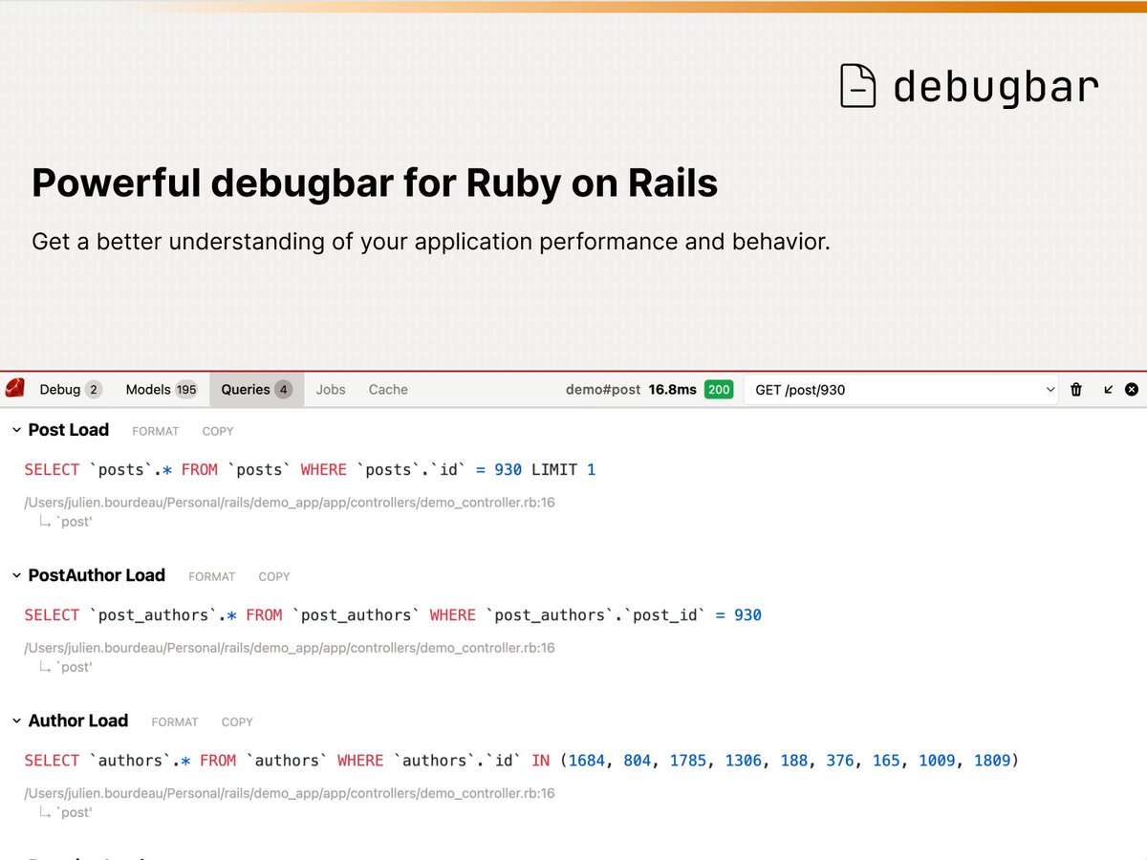Viewport: 1147px width, 860px height.
Task: Click the Models count badge showing 195
Action: [186, 389]
